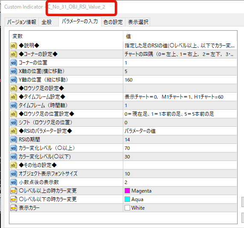Click the integer icon beside 小数点後の表示数
The width and height of the screenshot is (244, 228).
click(x=14, y=182)
